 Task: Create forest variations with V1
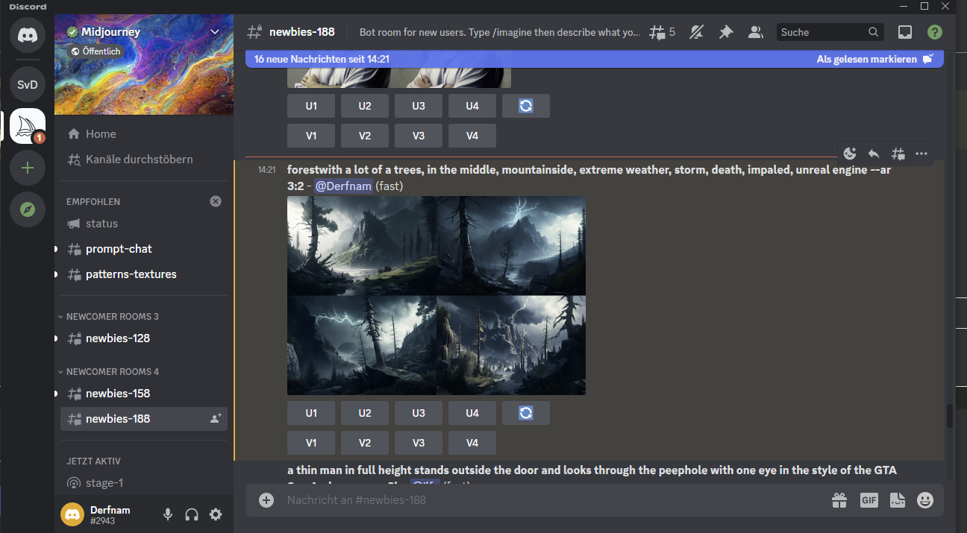tap(311, 443)
